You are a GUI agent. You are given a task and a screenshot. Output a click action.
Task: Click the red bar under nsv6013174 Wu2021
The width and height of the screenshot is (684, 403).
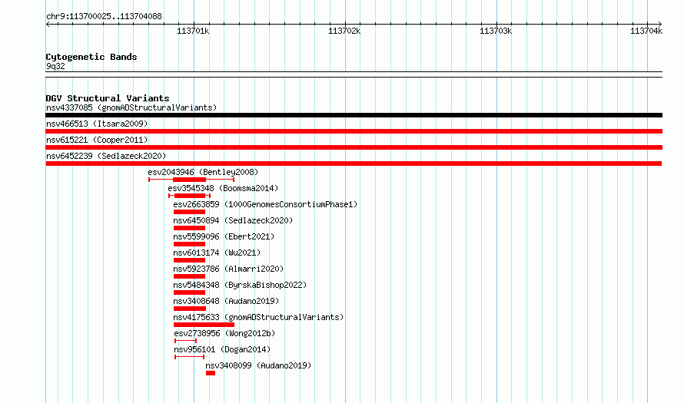pos(189,260)
